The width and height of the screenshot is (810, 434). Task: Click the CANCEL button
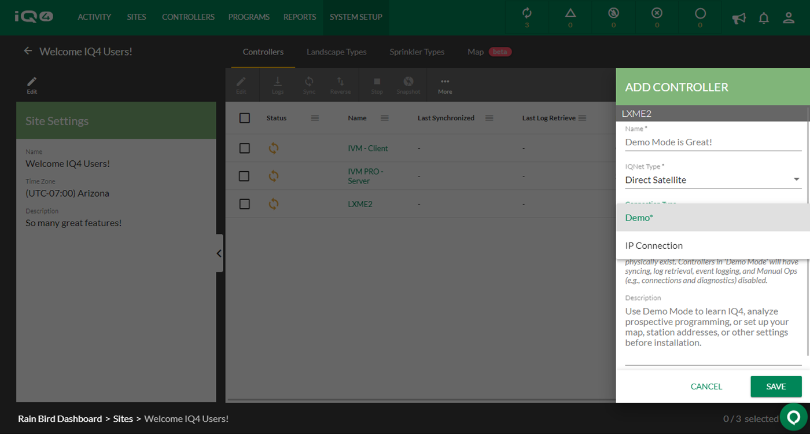click(x=706, y=387)
